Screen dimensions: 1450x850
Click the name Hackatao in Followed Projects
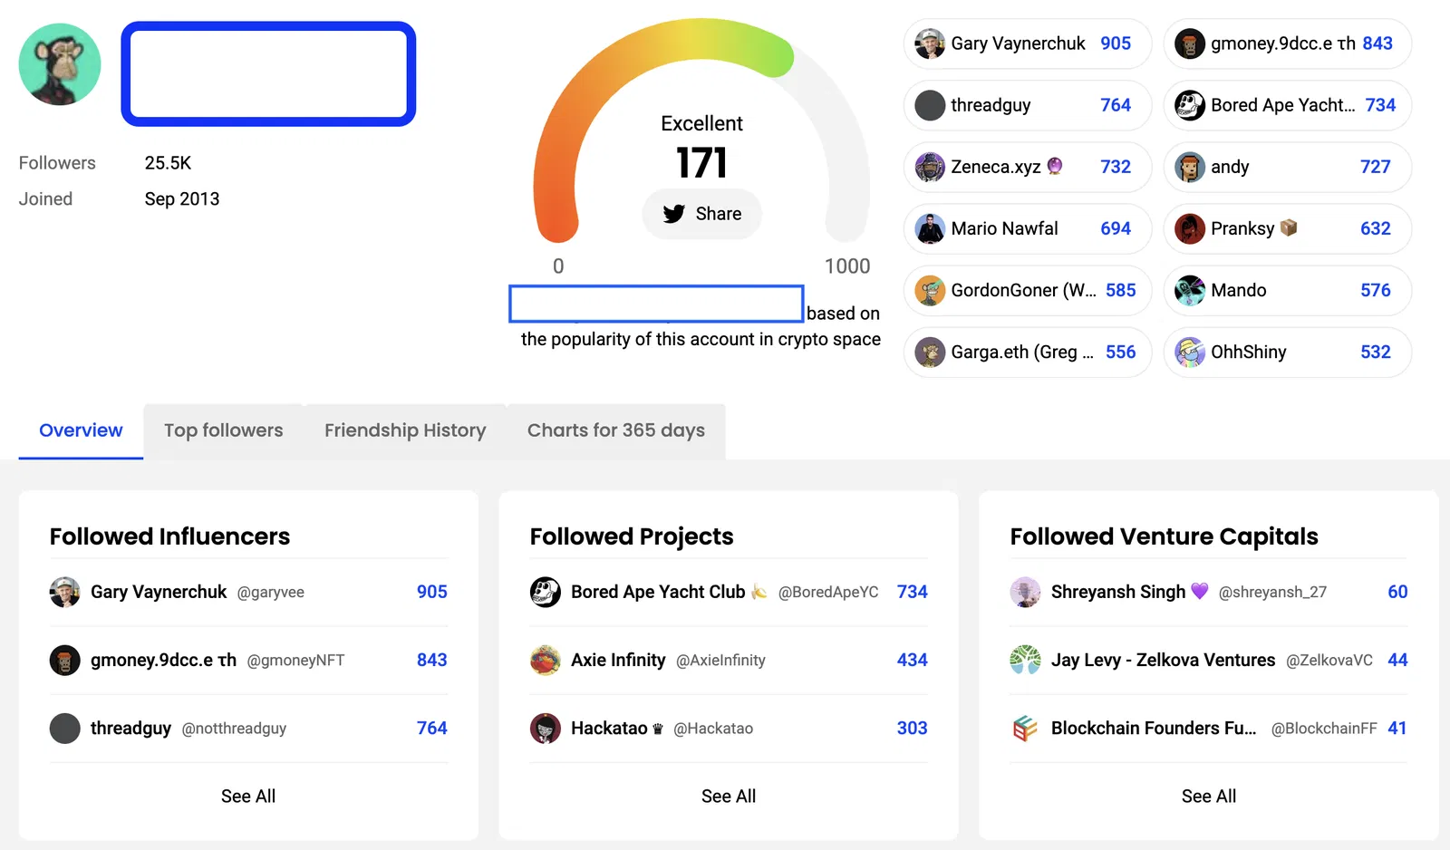[609, 728]
